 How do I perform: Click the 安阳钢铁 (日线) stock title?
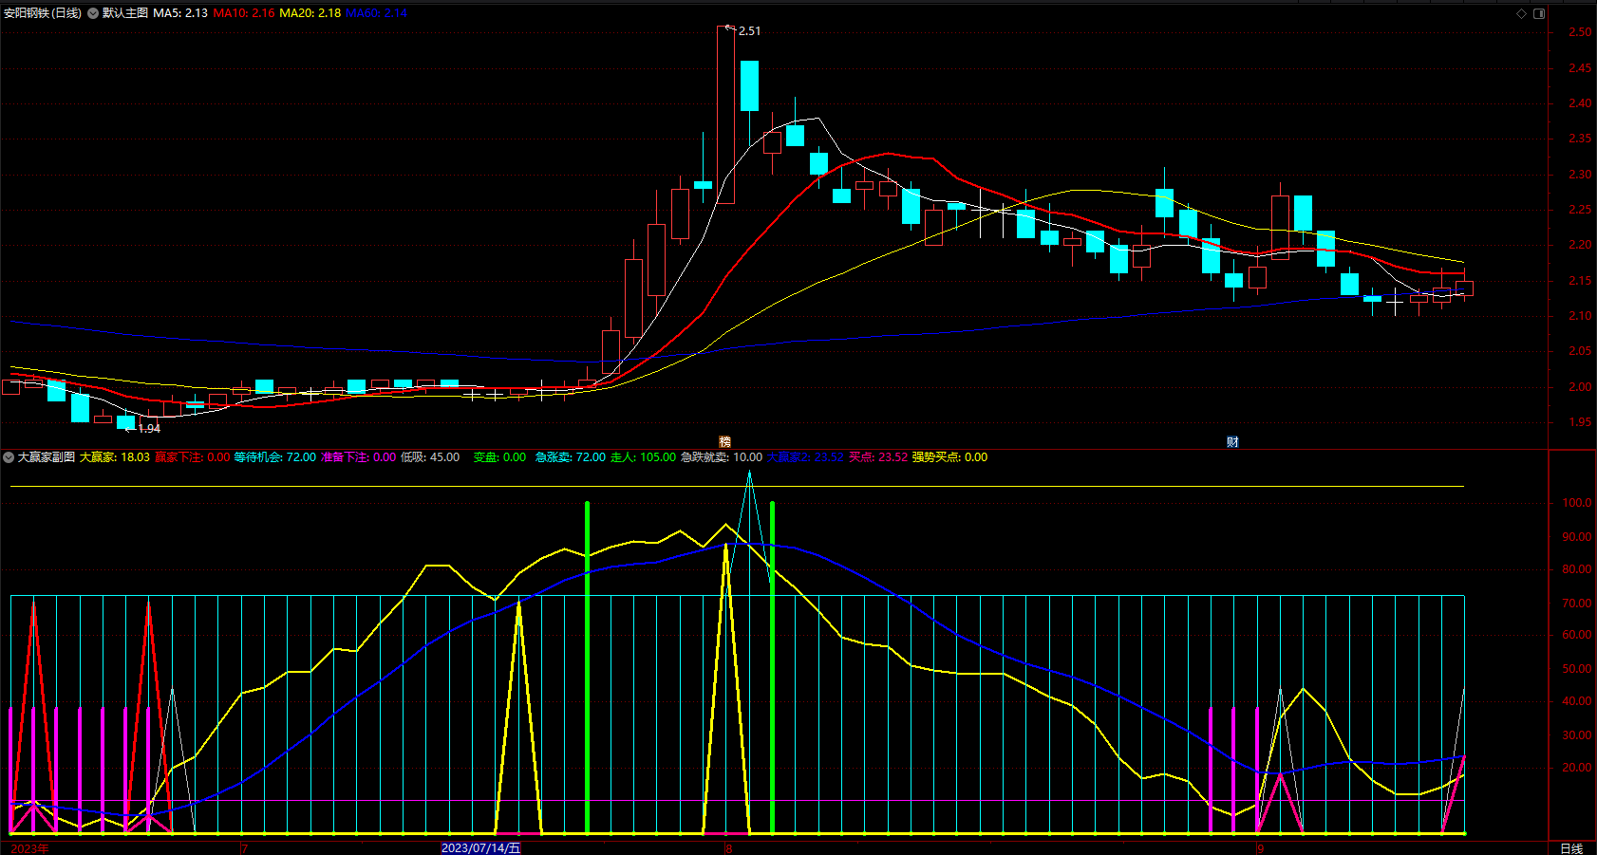pos(43,13)
